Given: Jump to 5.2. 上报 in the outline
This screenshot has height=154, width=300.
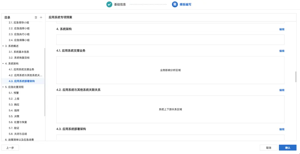Looking at the screenshot, I should pyautogui.click(x=14, y=99).
